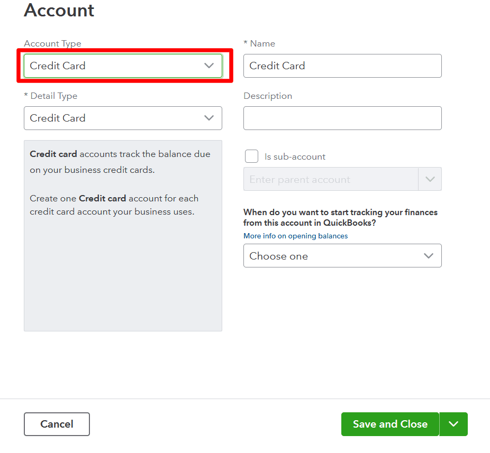Open More info on opening balances link

pyautogui.click(x=295, y=236)
